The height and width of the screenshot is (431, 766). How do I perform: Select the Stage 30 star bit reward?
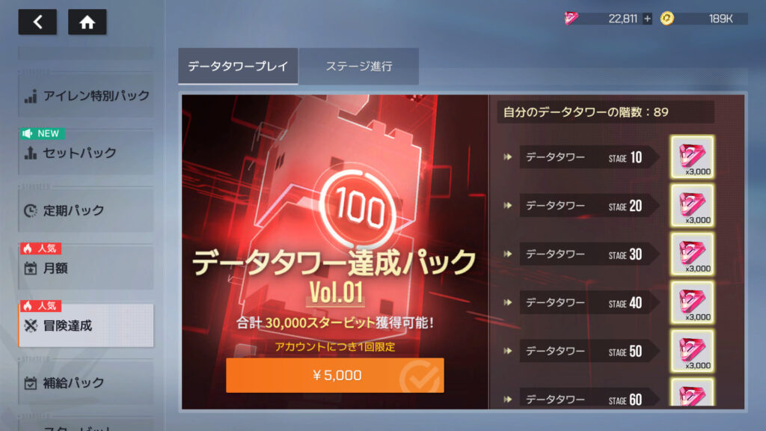(692, 254)
